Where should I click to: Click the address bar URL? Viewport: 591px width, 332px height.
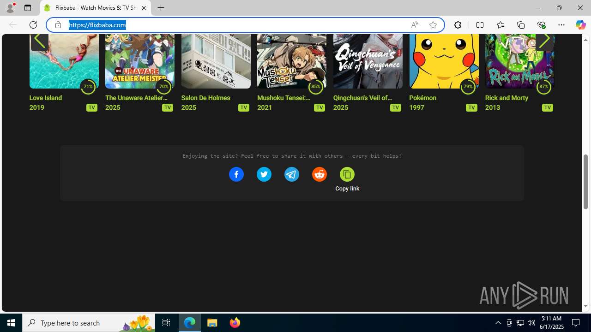pos(97,25)
